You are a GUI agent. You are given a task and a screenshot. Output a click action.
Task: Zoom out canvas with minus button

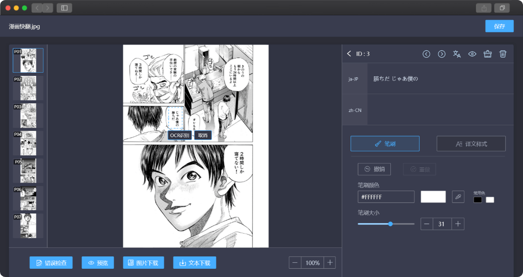click(295, 263)
